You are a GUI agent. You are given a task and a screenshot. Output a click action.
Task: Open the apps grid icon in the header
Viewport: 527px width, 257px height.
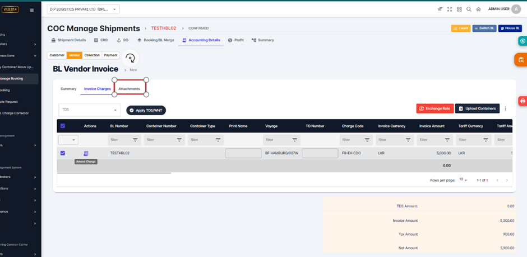[459, 9]
